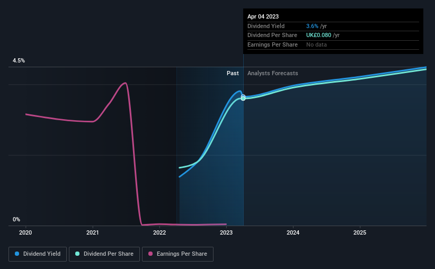Click the blue Dividend Yield legend dot
The width and height of the screenshot is (435, 269).
tap(17, 254)
